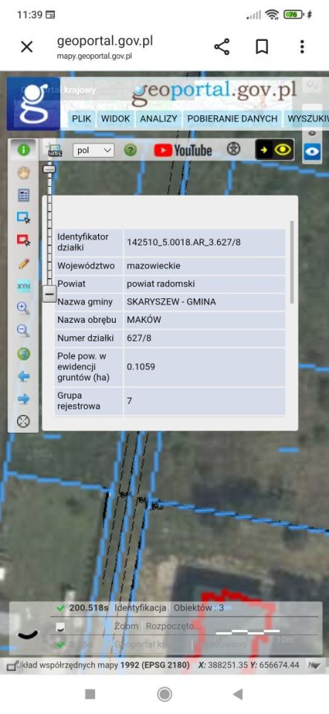This screenshot has height=714, width=329.
Task: Click the circular cross icon in left toolbar
Action: 24,422
